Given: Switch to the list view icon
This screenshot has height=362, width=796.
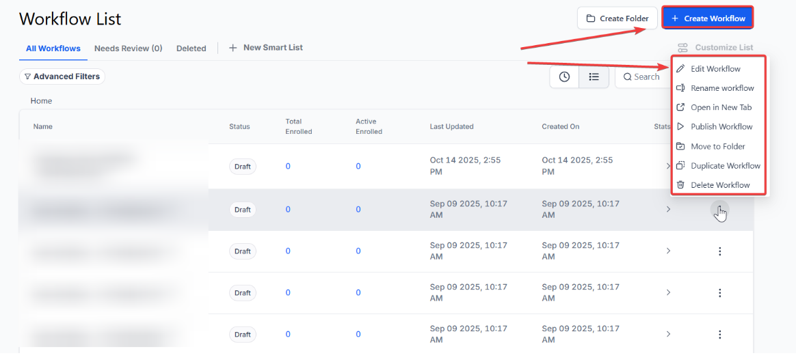Looking at the screenshot, I should pyautogui.click(x=594, y=77).
